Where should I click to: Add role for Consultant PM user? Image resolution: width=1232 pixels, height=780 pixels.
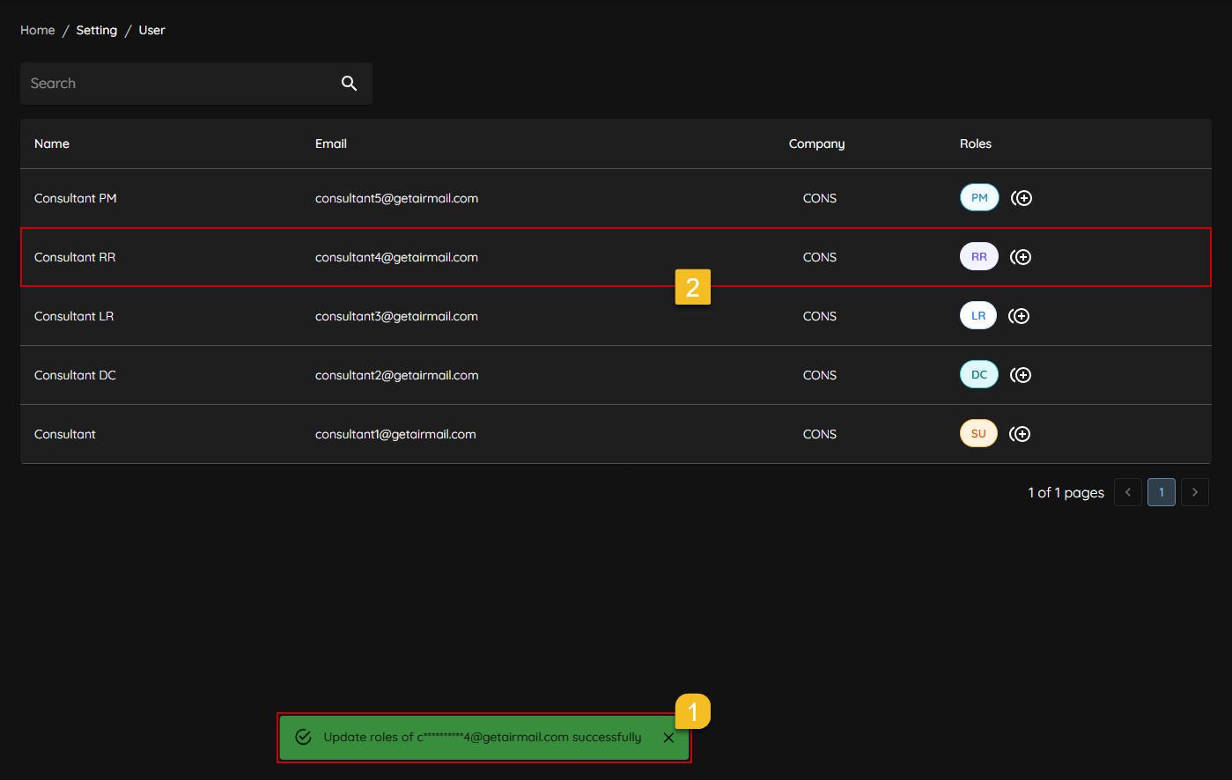click(1022, 198)
